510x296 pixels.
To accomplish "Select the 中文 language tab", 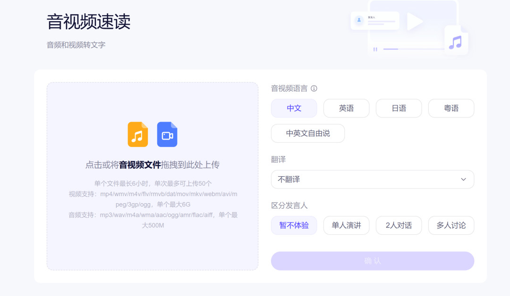I will click(x=294, y=108).
